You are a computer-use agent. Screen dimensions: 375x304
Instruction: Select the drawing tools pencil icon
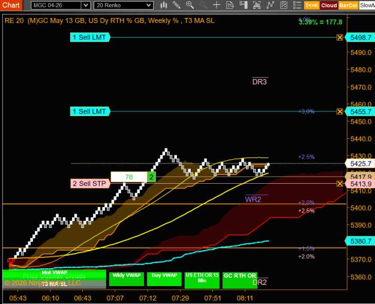176,5
